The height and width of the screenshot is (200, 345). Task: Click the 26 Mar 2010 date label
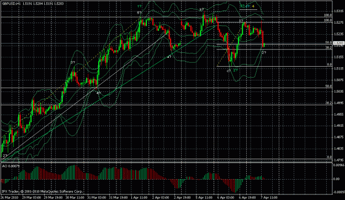9,197
